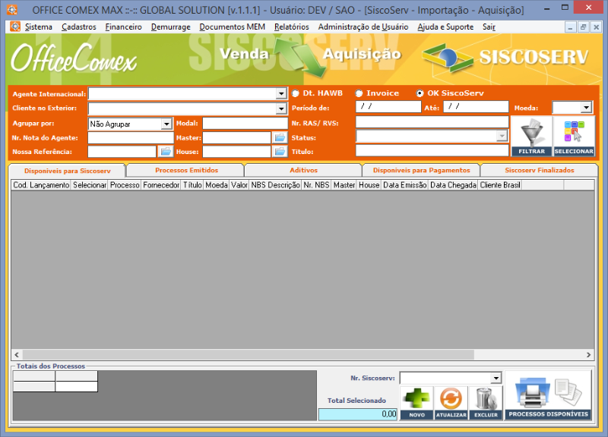This screenshot has height=437, width=608.
Task: Click the Filtrar funnel icon
Action: tap(531, 136)
